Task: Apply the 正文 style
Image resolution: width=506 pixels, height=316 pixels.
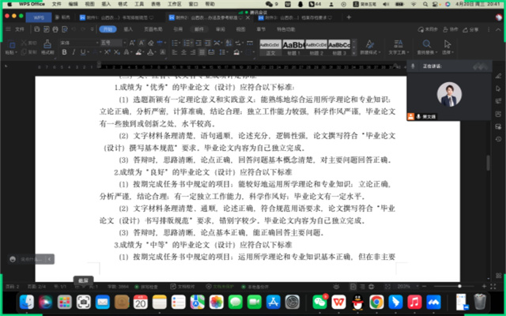Action: pos(270,47)
